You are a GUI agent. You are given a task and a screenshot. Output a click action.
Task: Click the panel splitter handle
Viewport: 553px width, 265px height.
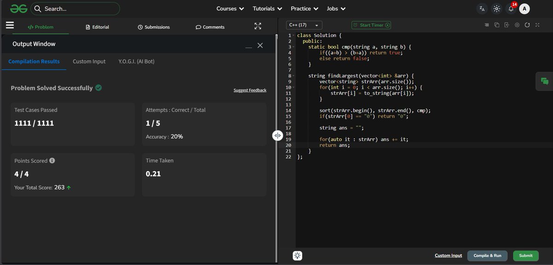277,135
